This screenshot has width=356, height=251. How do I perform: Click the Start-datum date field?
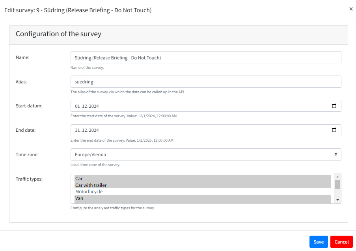pyautogui.click(x=206, y=106)
